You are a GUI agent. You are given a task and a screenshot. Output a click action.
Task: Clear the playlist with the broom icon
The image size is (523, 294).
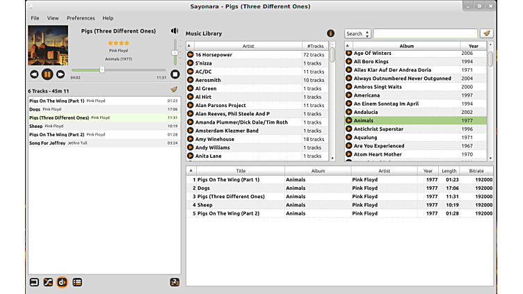point(174,90)
